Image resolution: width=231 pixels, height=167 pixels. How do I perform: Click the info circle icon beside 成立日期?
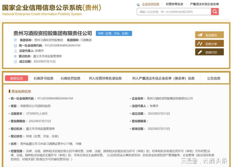click(15, 61)
